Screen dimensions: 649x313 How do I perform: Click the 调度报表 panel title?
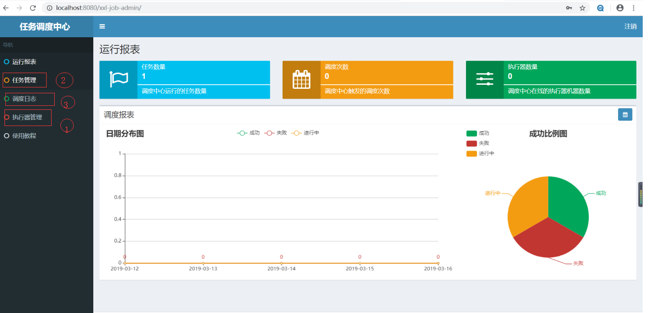(119, 115)
